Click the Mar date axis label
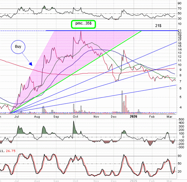 coord(169,116)
